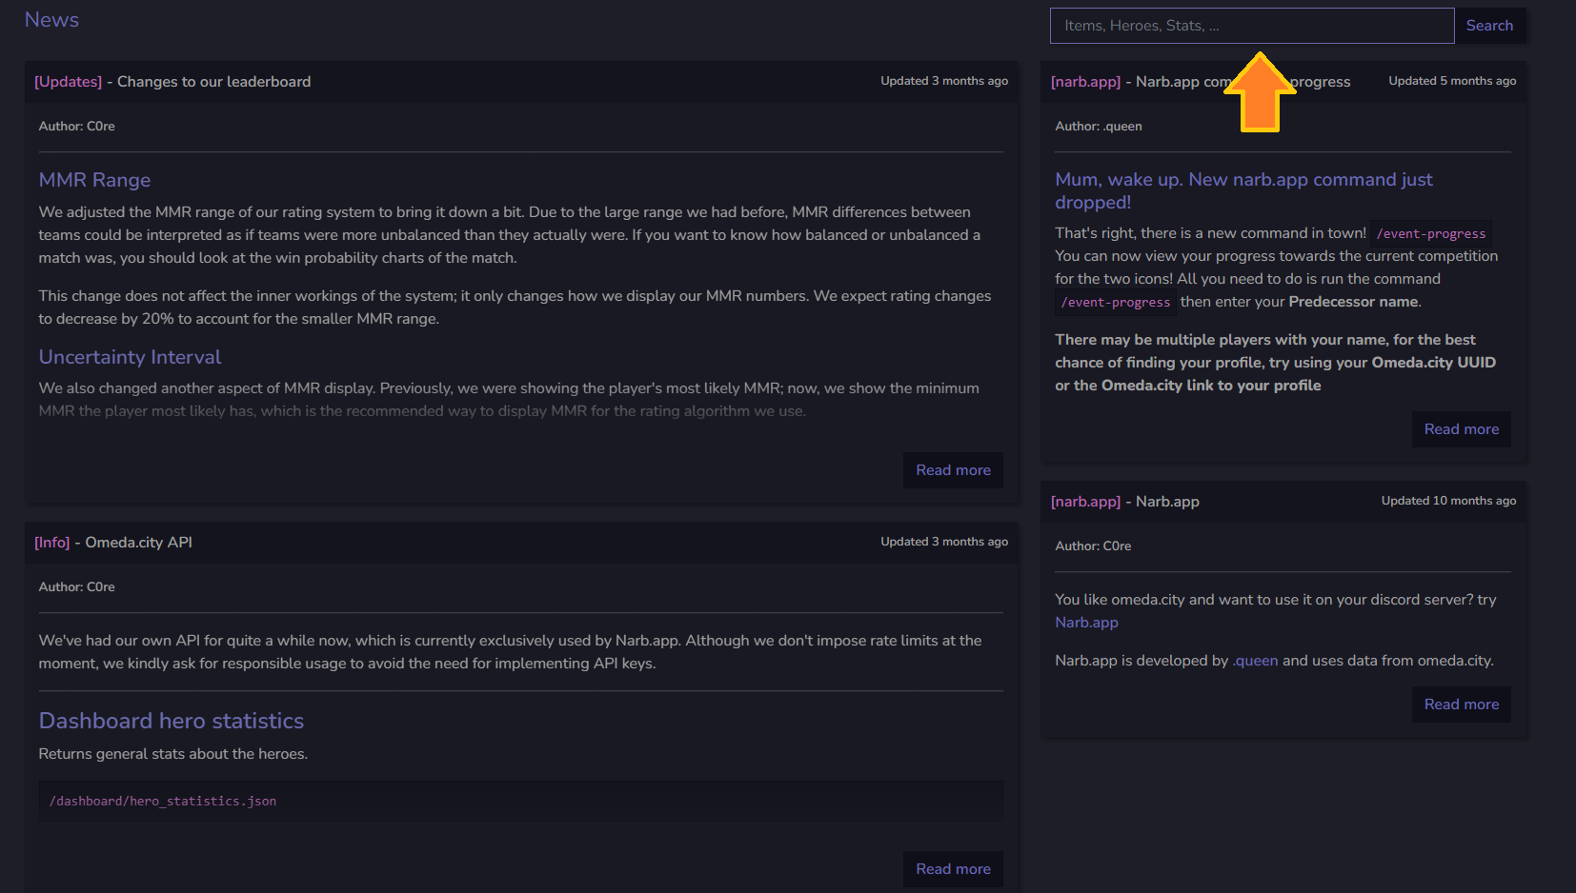Click [narb.app] tag on the 5-months-old post
The height and width of the screenshot is (893, 1576).
click(1085, 82)
